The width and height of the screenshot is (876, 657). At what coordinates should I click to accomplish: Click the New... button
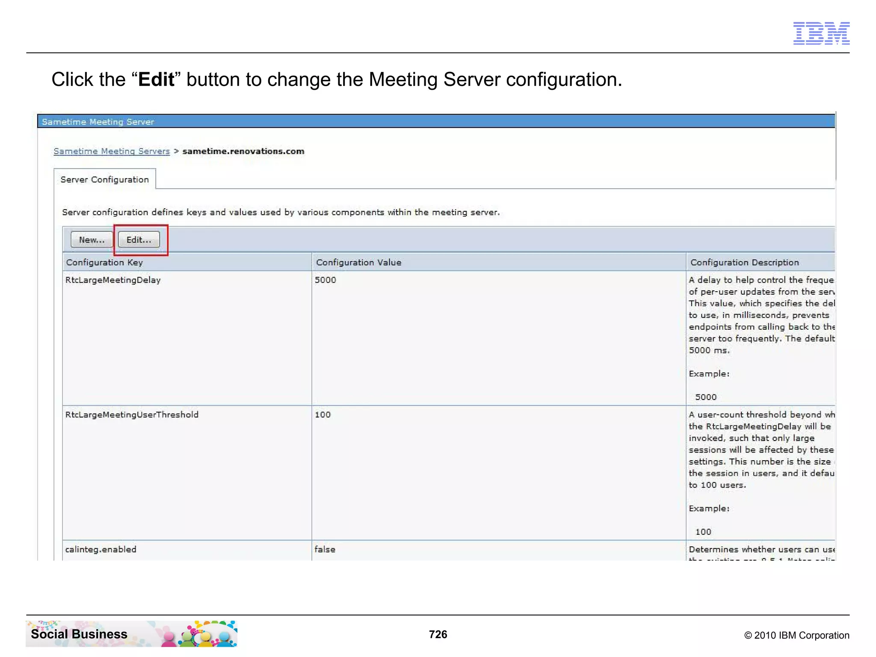click(x=92, y=240)
